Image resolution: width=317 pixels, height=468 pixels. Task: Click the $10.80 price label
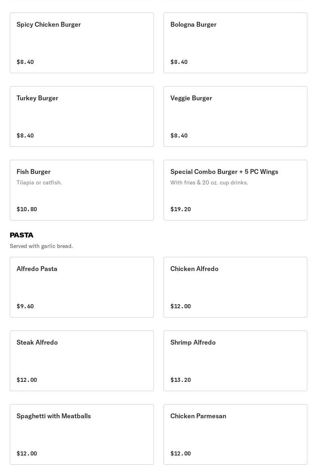(x=27, y=209)
